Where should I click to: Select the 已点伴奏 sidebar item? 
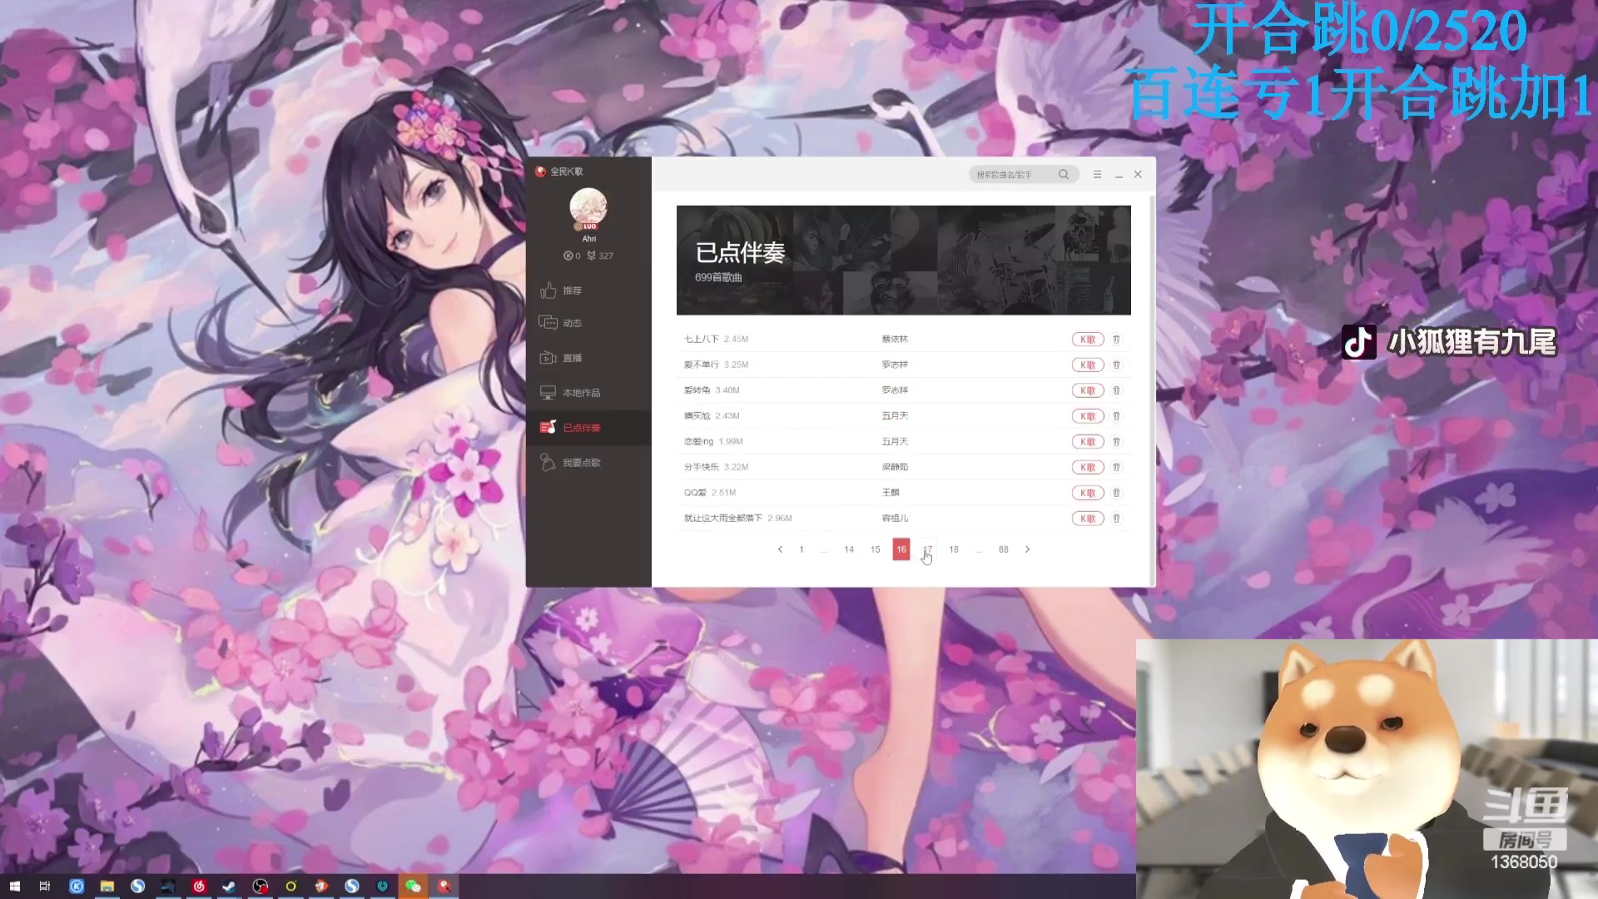pyautogui.click(x=588, y=428)
